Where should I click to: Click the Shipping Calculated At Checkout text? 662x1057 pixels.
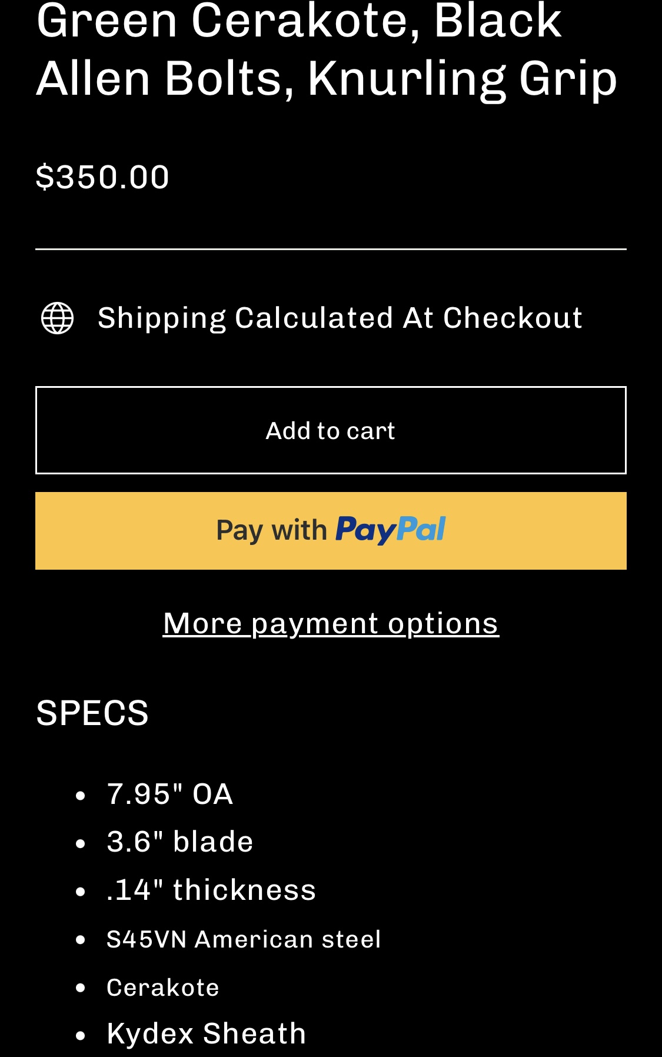[340, 318]
